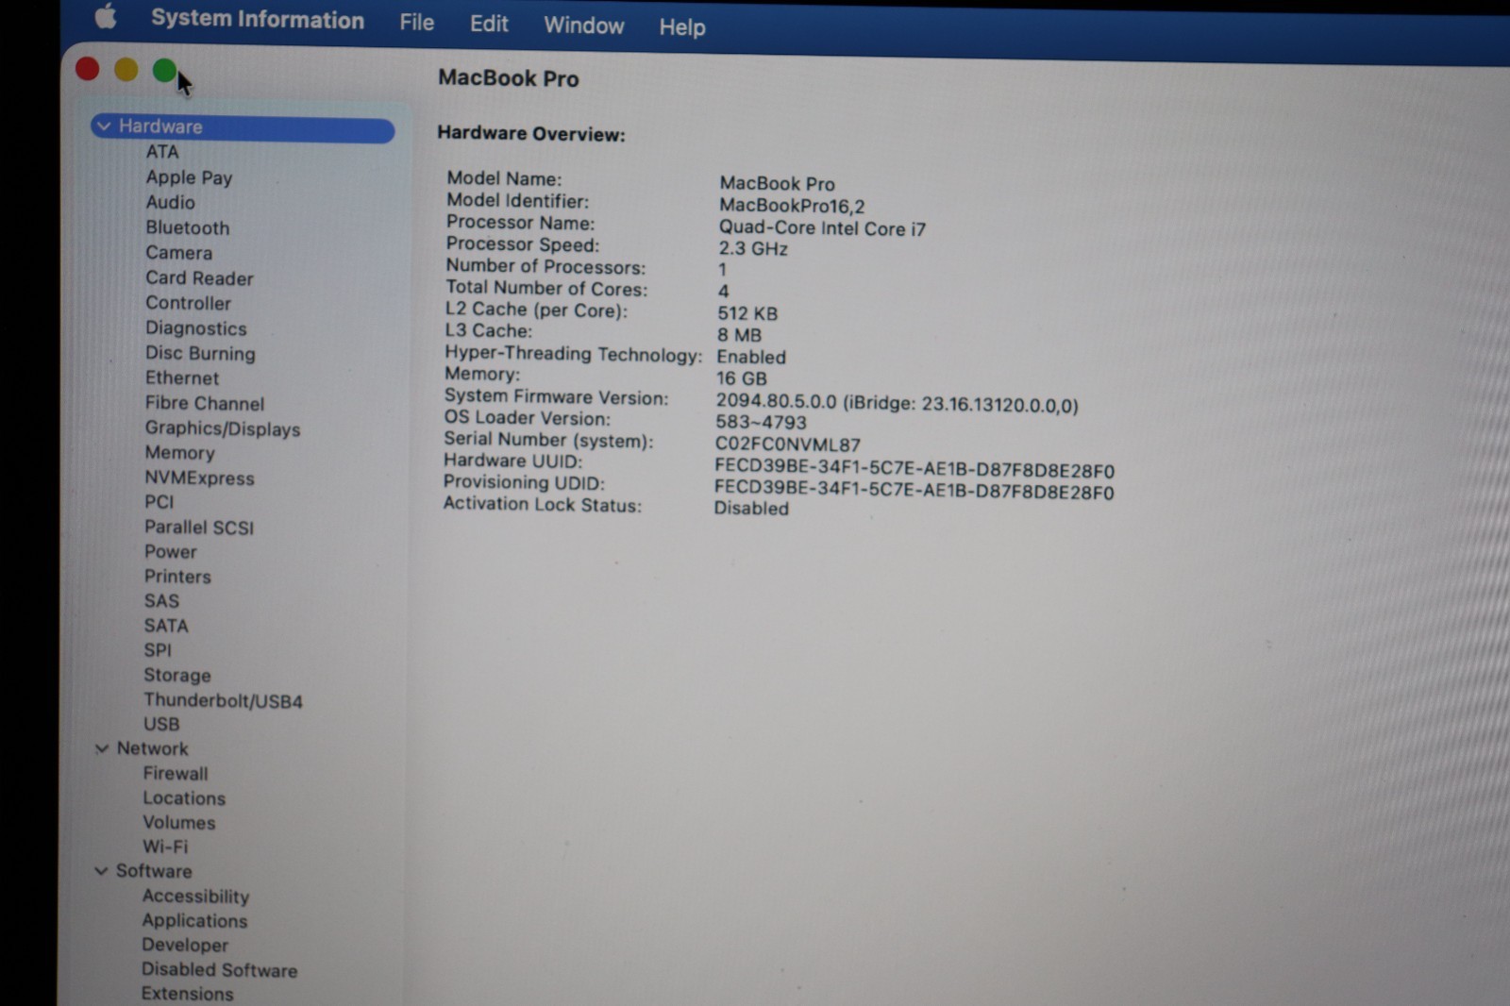The width and height of the screenshot is (1510, 1006).
Task: Select Developer under Software
Action: (x=185, y=946)
